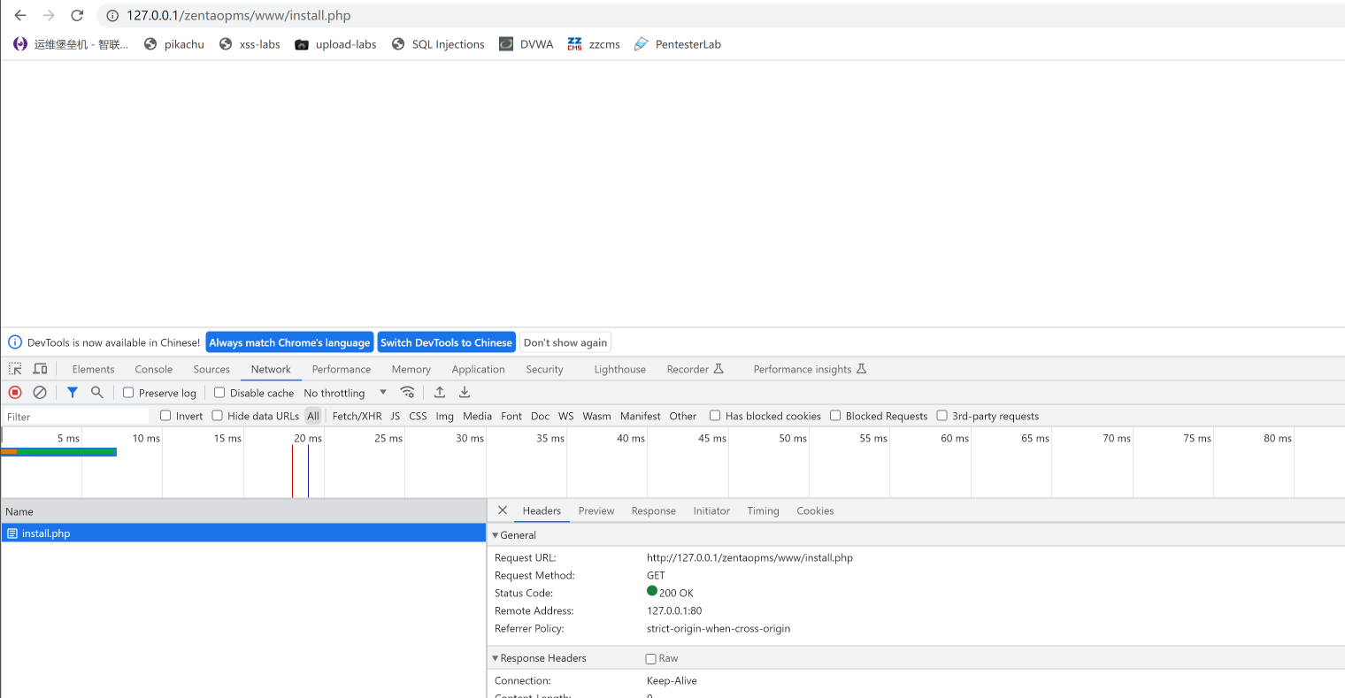The height and width of the screenshot is (698, 1345).
Task: Enable the Preserve log checkbox
Action: tap(128, 393)
